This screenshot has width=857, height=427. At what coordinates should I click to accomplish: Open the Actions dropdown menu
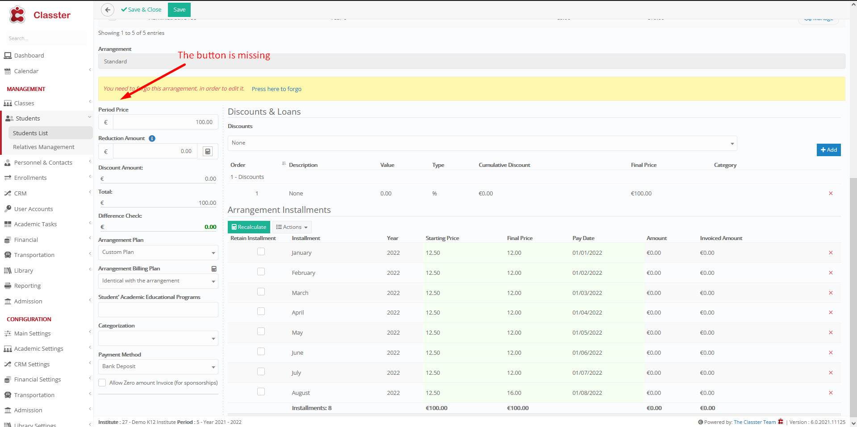(292, 227)
